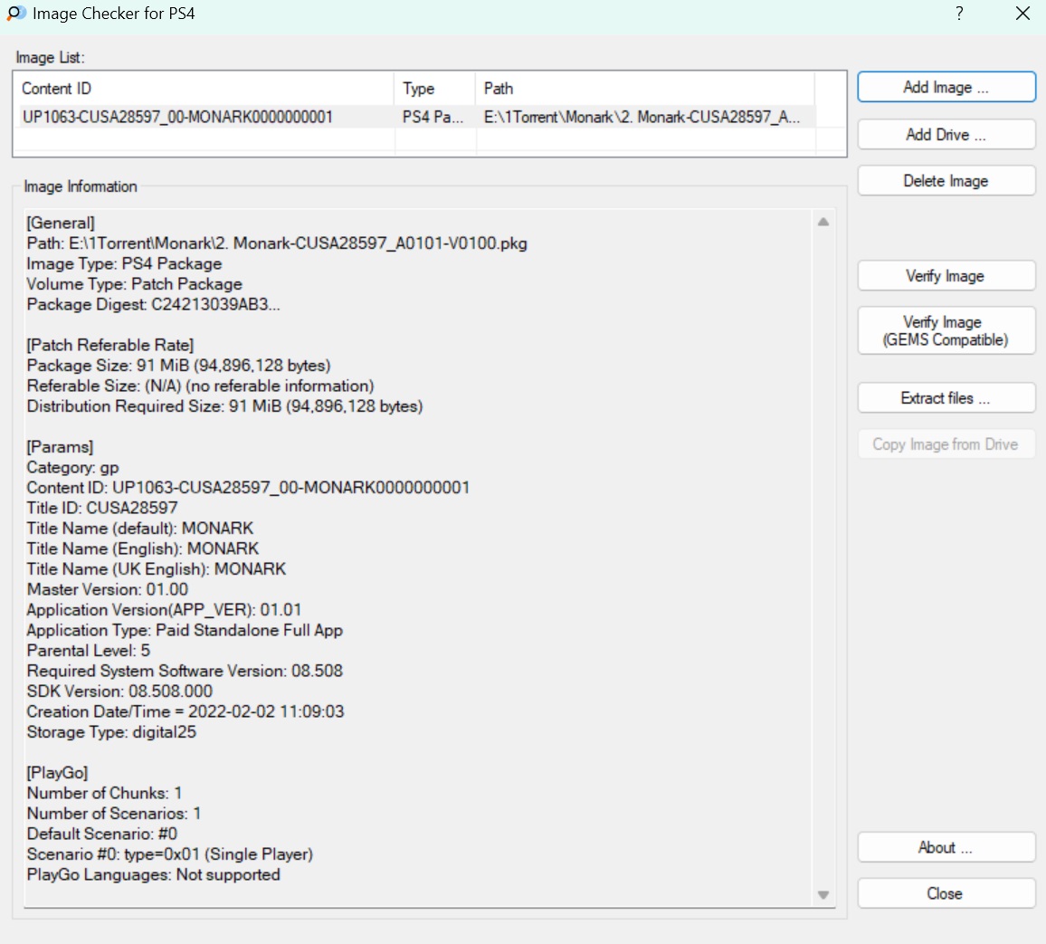Click the question mark help button
Image resolution: width=1046 pixels, height=944 pixels.
pyautogui.click(x=959, y=14)
